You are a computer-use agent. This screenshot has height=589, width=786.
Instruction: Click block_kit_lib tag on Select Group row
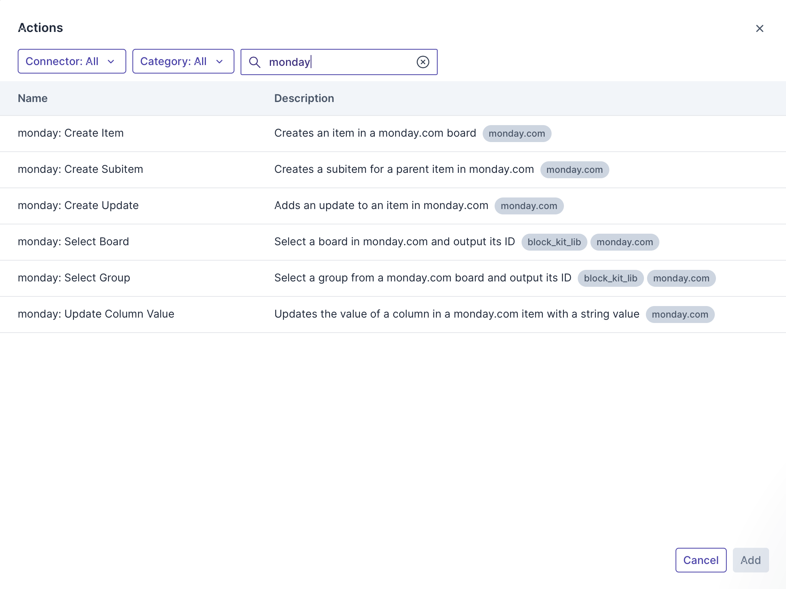(610, 278)
